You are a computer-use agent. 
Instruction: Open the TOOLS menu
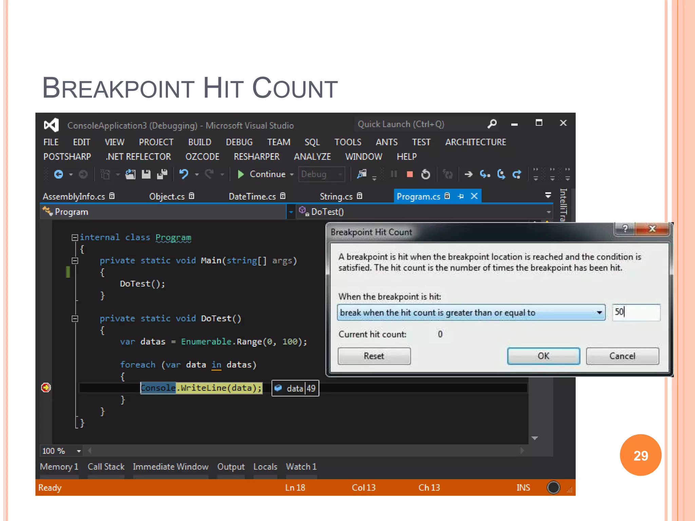coord(348,142)
